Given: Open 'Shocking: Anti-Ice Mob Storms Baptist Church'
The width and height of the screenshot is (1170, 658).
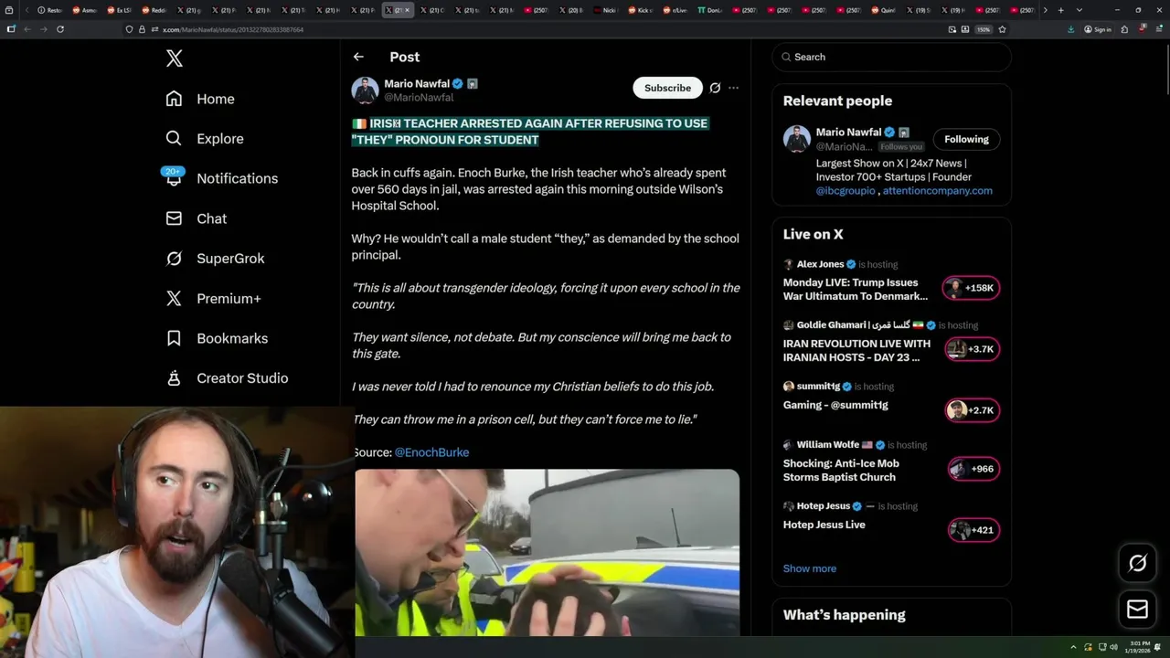Looking at the screenshot, I should tap(841, 470).
